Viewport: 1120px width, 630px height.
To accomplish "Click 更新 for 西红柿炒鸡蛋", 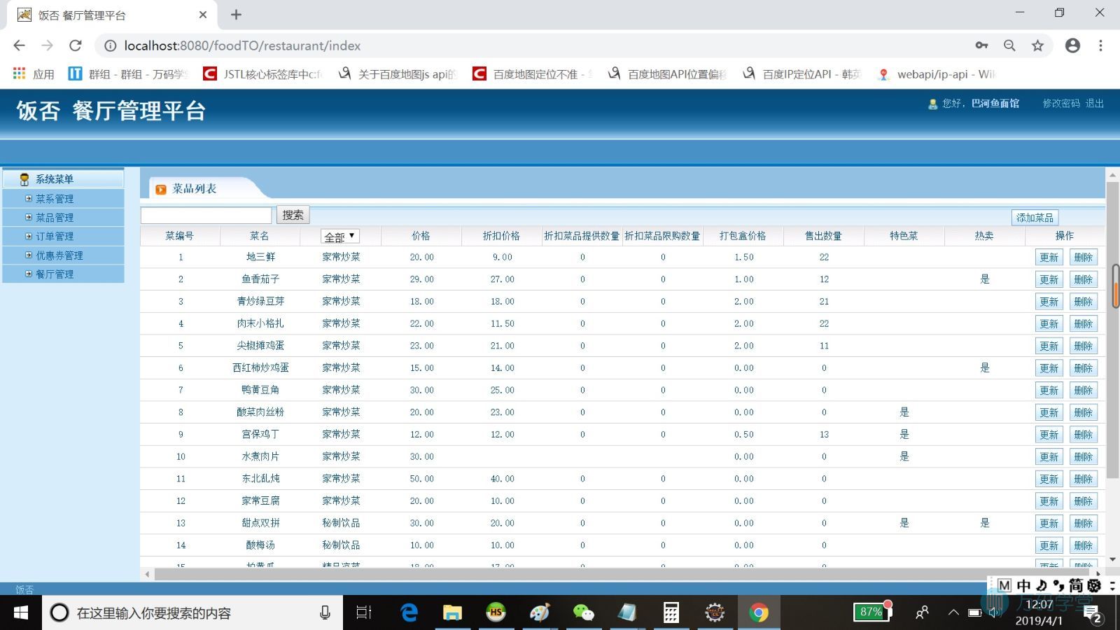I will 1049,368.
